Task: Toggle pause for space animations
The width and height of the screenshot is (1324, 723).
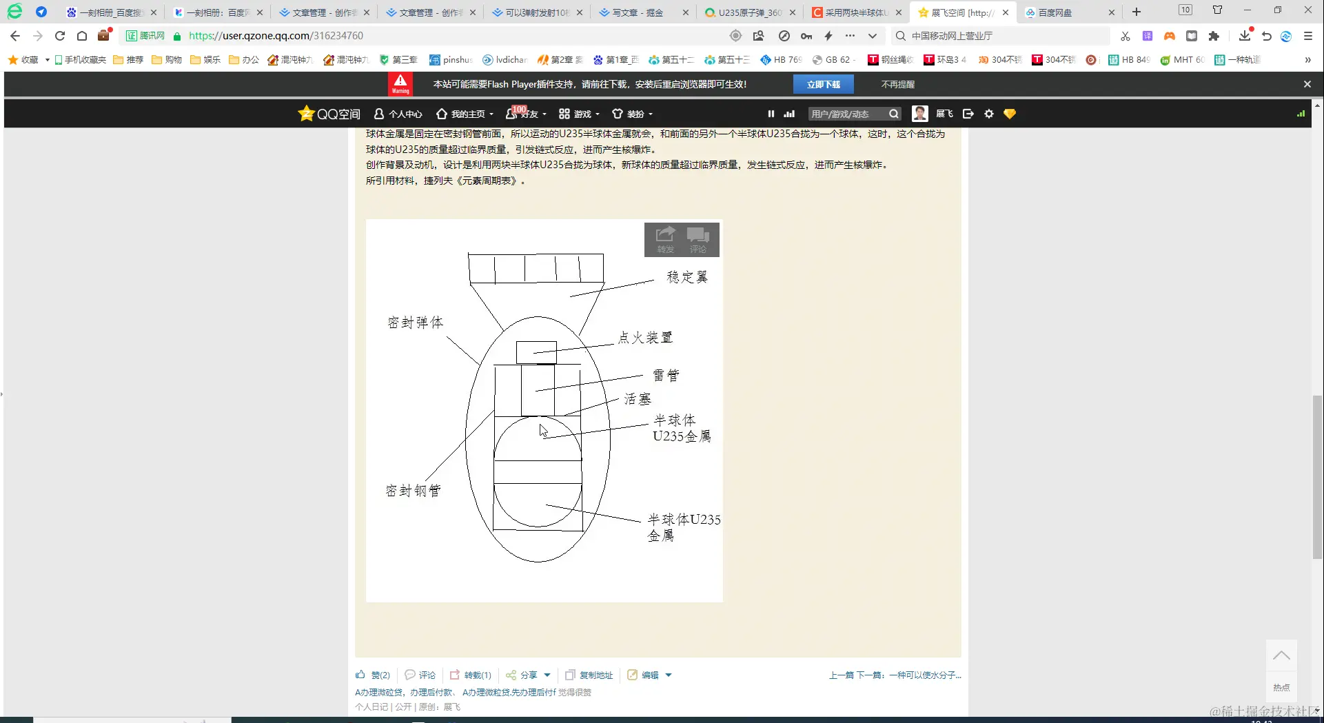Action: [771, 114]
